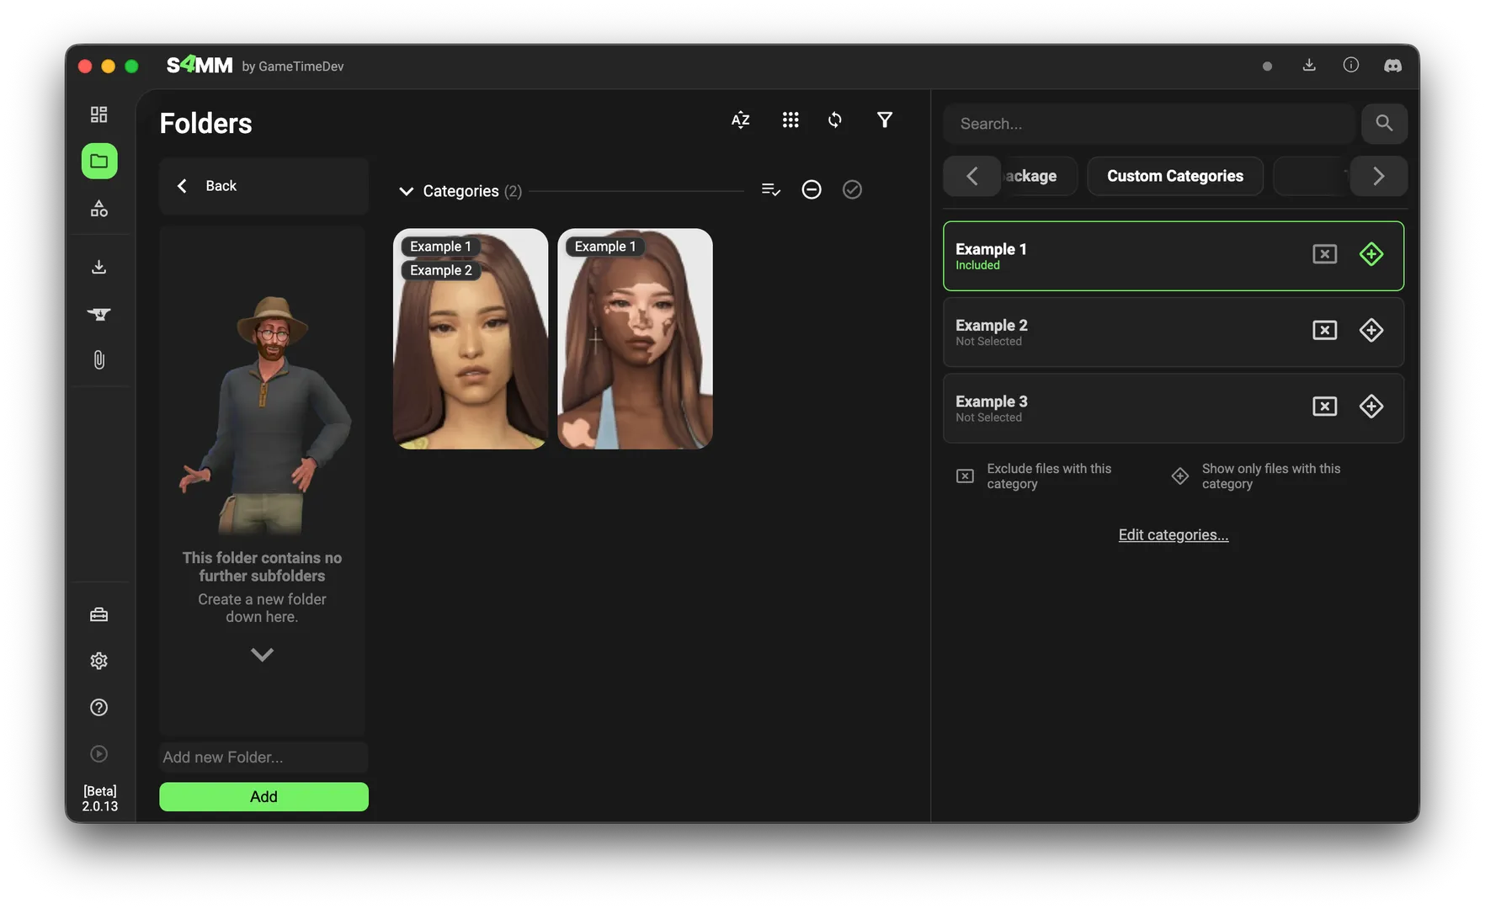Show only files with Example 2
Screen dimensions: 1485x909
1371,330
